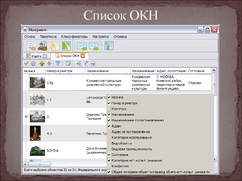Open the Классификаторы menu
Viewport: 242px width, 181px height.
pos(74,37)
